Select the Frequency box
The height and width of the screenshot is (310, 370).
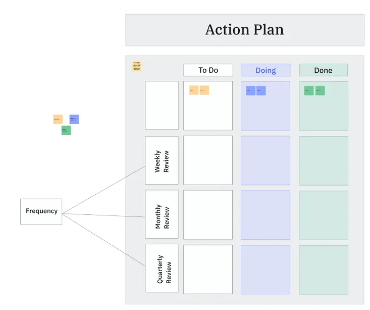[x=41, y=211]
